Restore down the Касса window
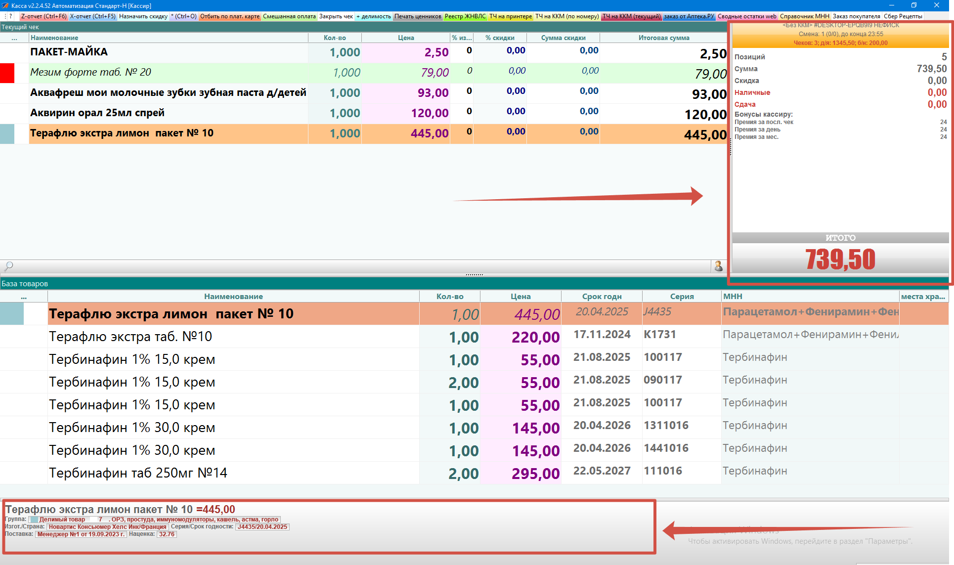 coord(914,5)
